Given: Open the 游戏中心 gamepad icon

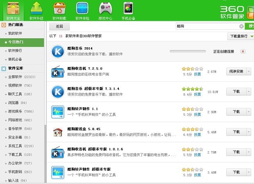Looking at the screenshot, I should click(105, 9).
